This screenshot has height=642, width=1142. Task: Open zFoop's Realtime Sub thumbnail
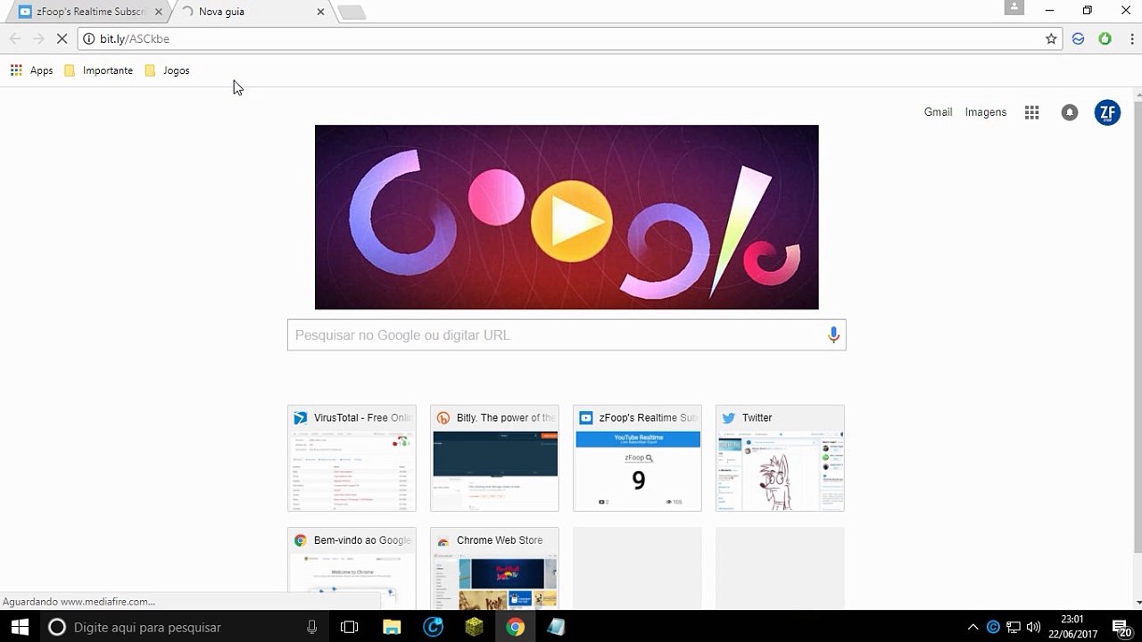[637, 458]
